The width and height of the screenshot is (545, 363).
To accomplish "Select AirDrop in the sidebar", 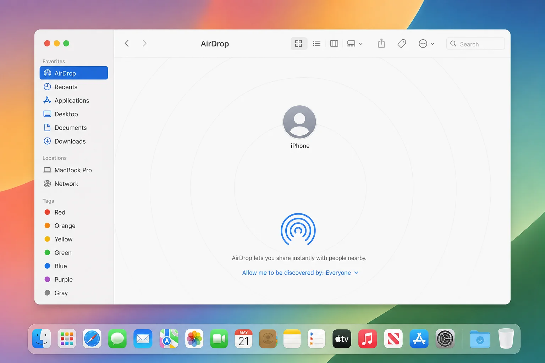I will [74, 73].
